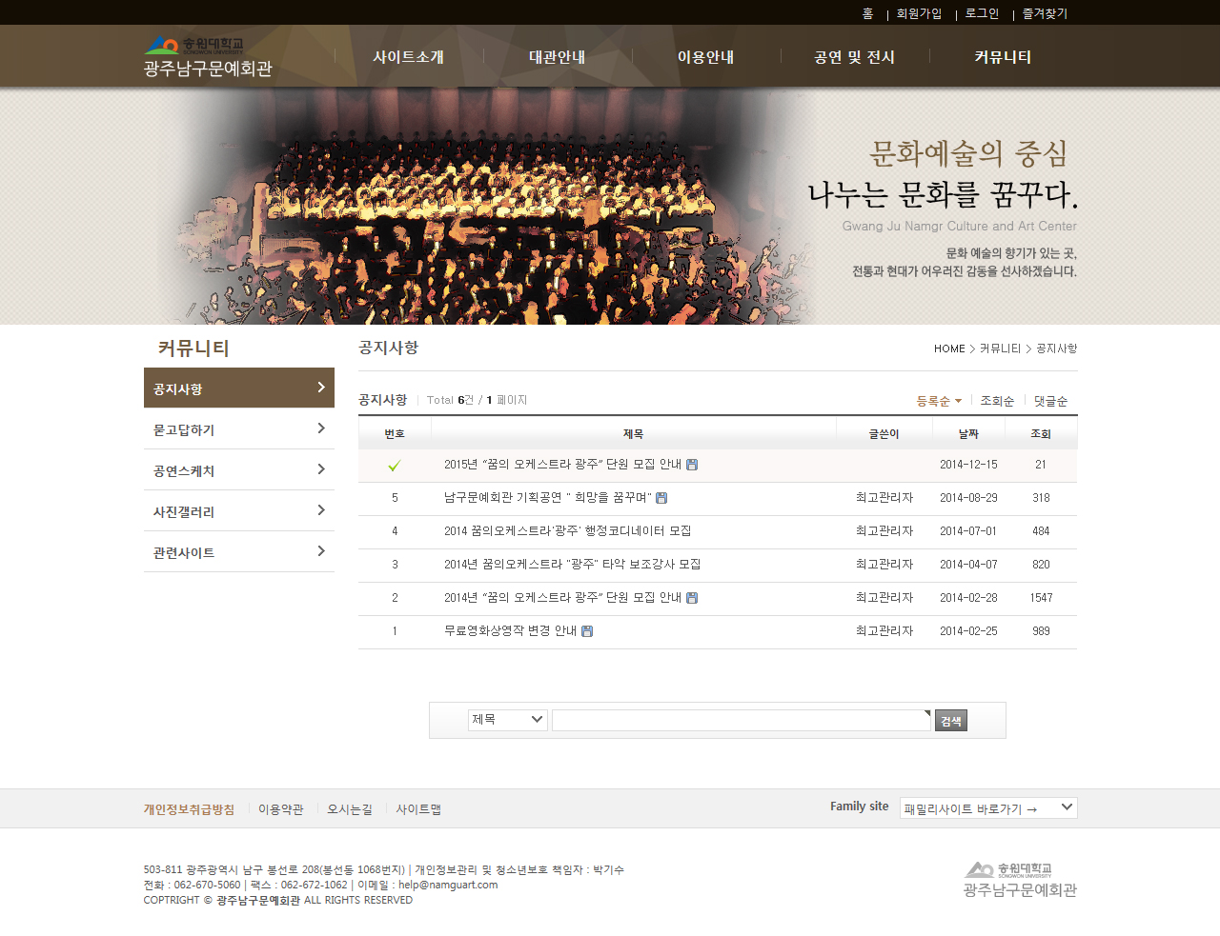1220x936 pixels.
Task: Open the 대관안내 main menu
Action: point(558,57)
